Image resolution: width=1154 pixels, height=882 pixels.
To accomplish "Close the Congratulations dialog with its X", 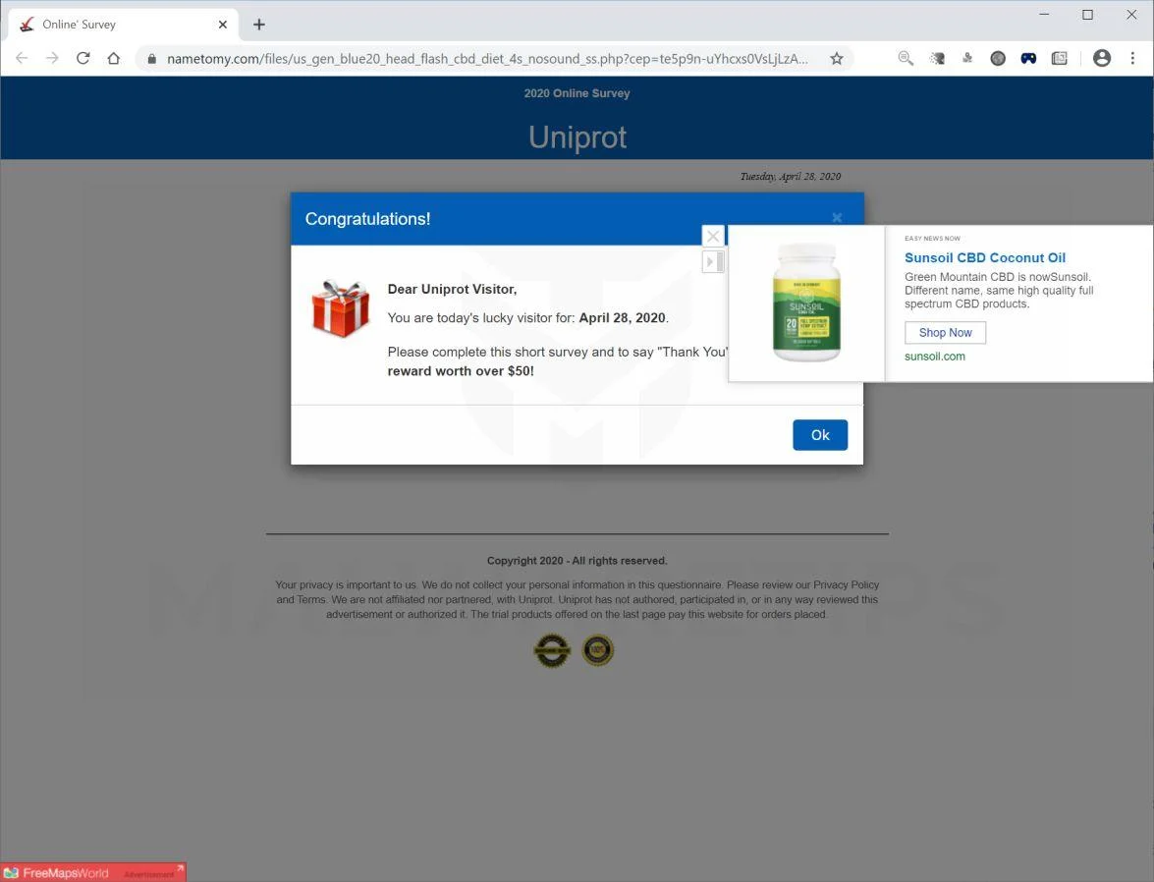I will point(837,217).
